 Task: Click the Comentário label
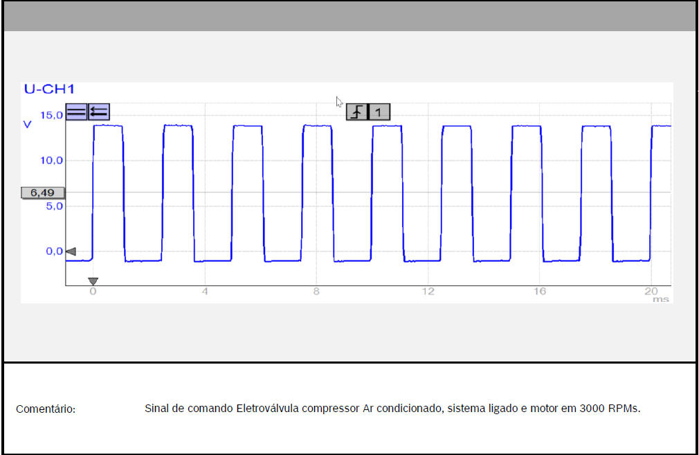[46, 409]
